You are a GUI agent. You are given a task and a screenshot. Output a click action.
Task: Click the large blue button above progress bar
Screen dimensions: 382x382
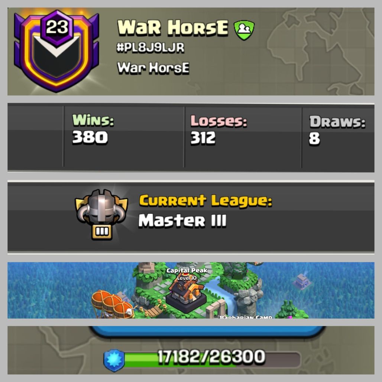click(x=207, y=331)
